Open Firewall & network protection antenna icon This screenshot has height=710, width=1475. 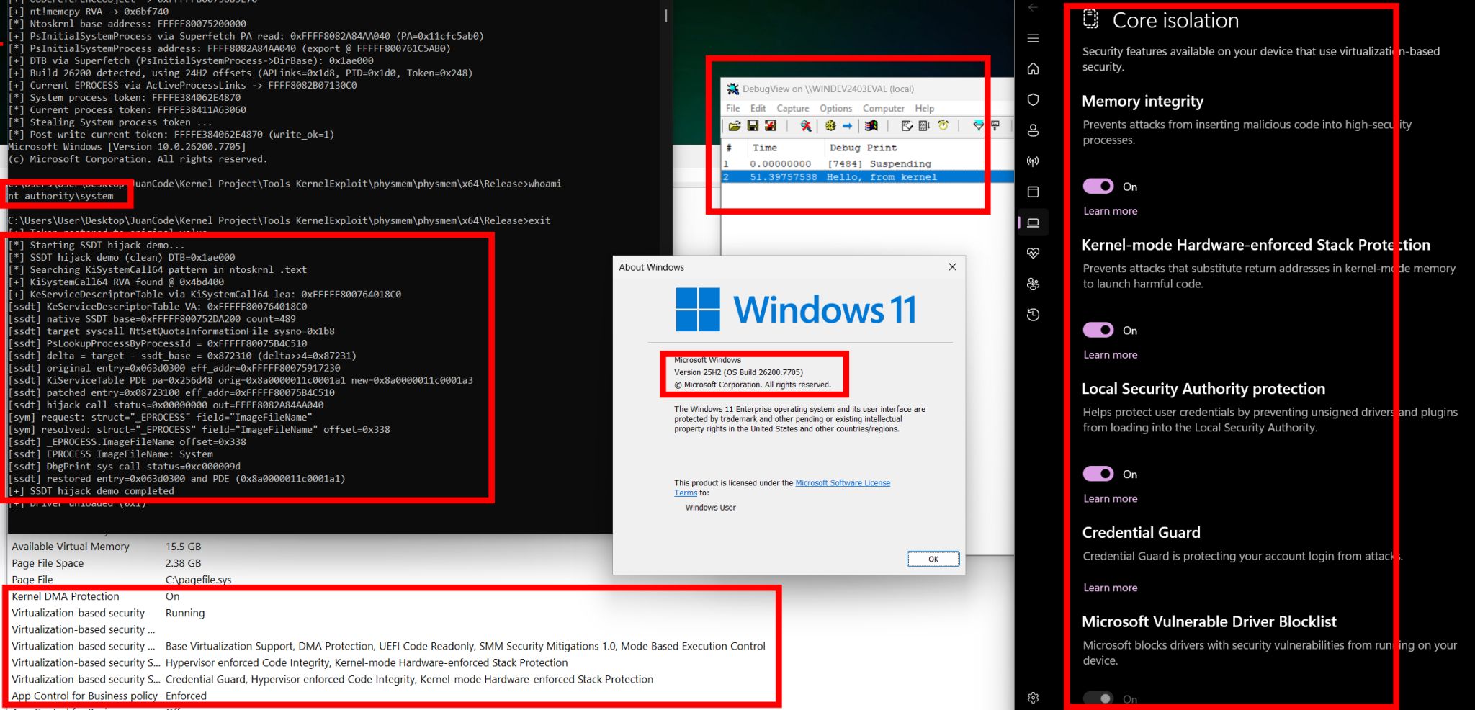pyautogui.click(x=1033, y=161)
